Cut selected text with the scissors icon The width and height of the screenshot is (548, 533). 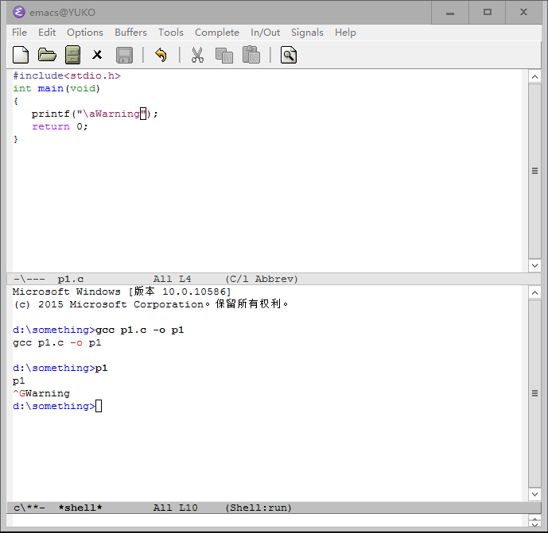tap(197, 55)
